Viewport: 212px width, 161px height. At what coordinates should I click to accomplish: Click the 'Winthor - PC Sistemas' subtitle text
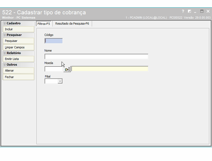click(19, 18)
